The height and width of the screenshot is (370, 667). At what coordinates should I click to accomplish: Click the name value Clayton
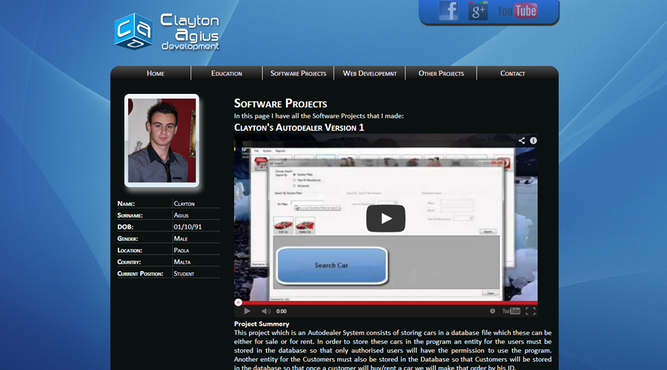[184, 204]
